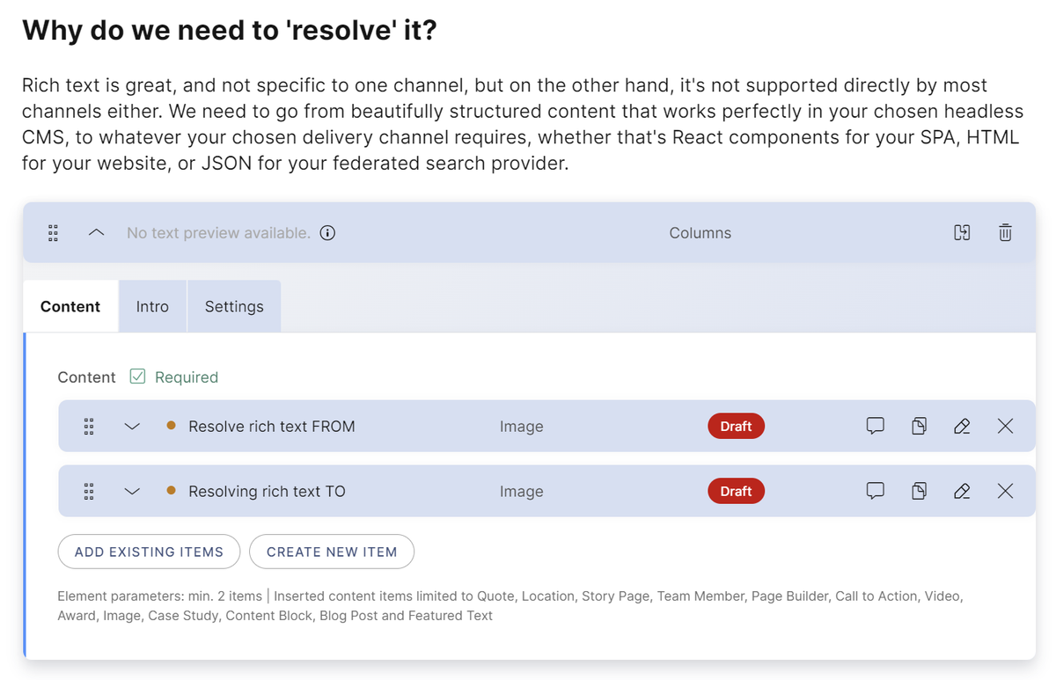Remove the Resolving rich text TO item
The image size is (1056, 680).
1005,491
